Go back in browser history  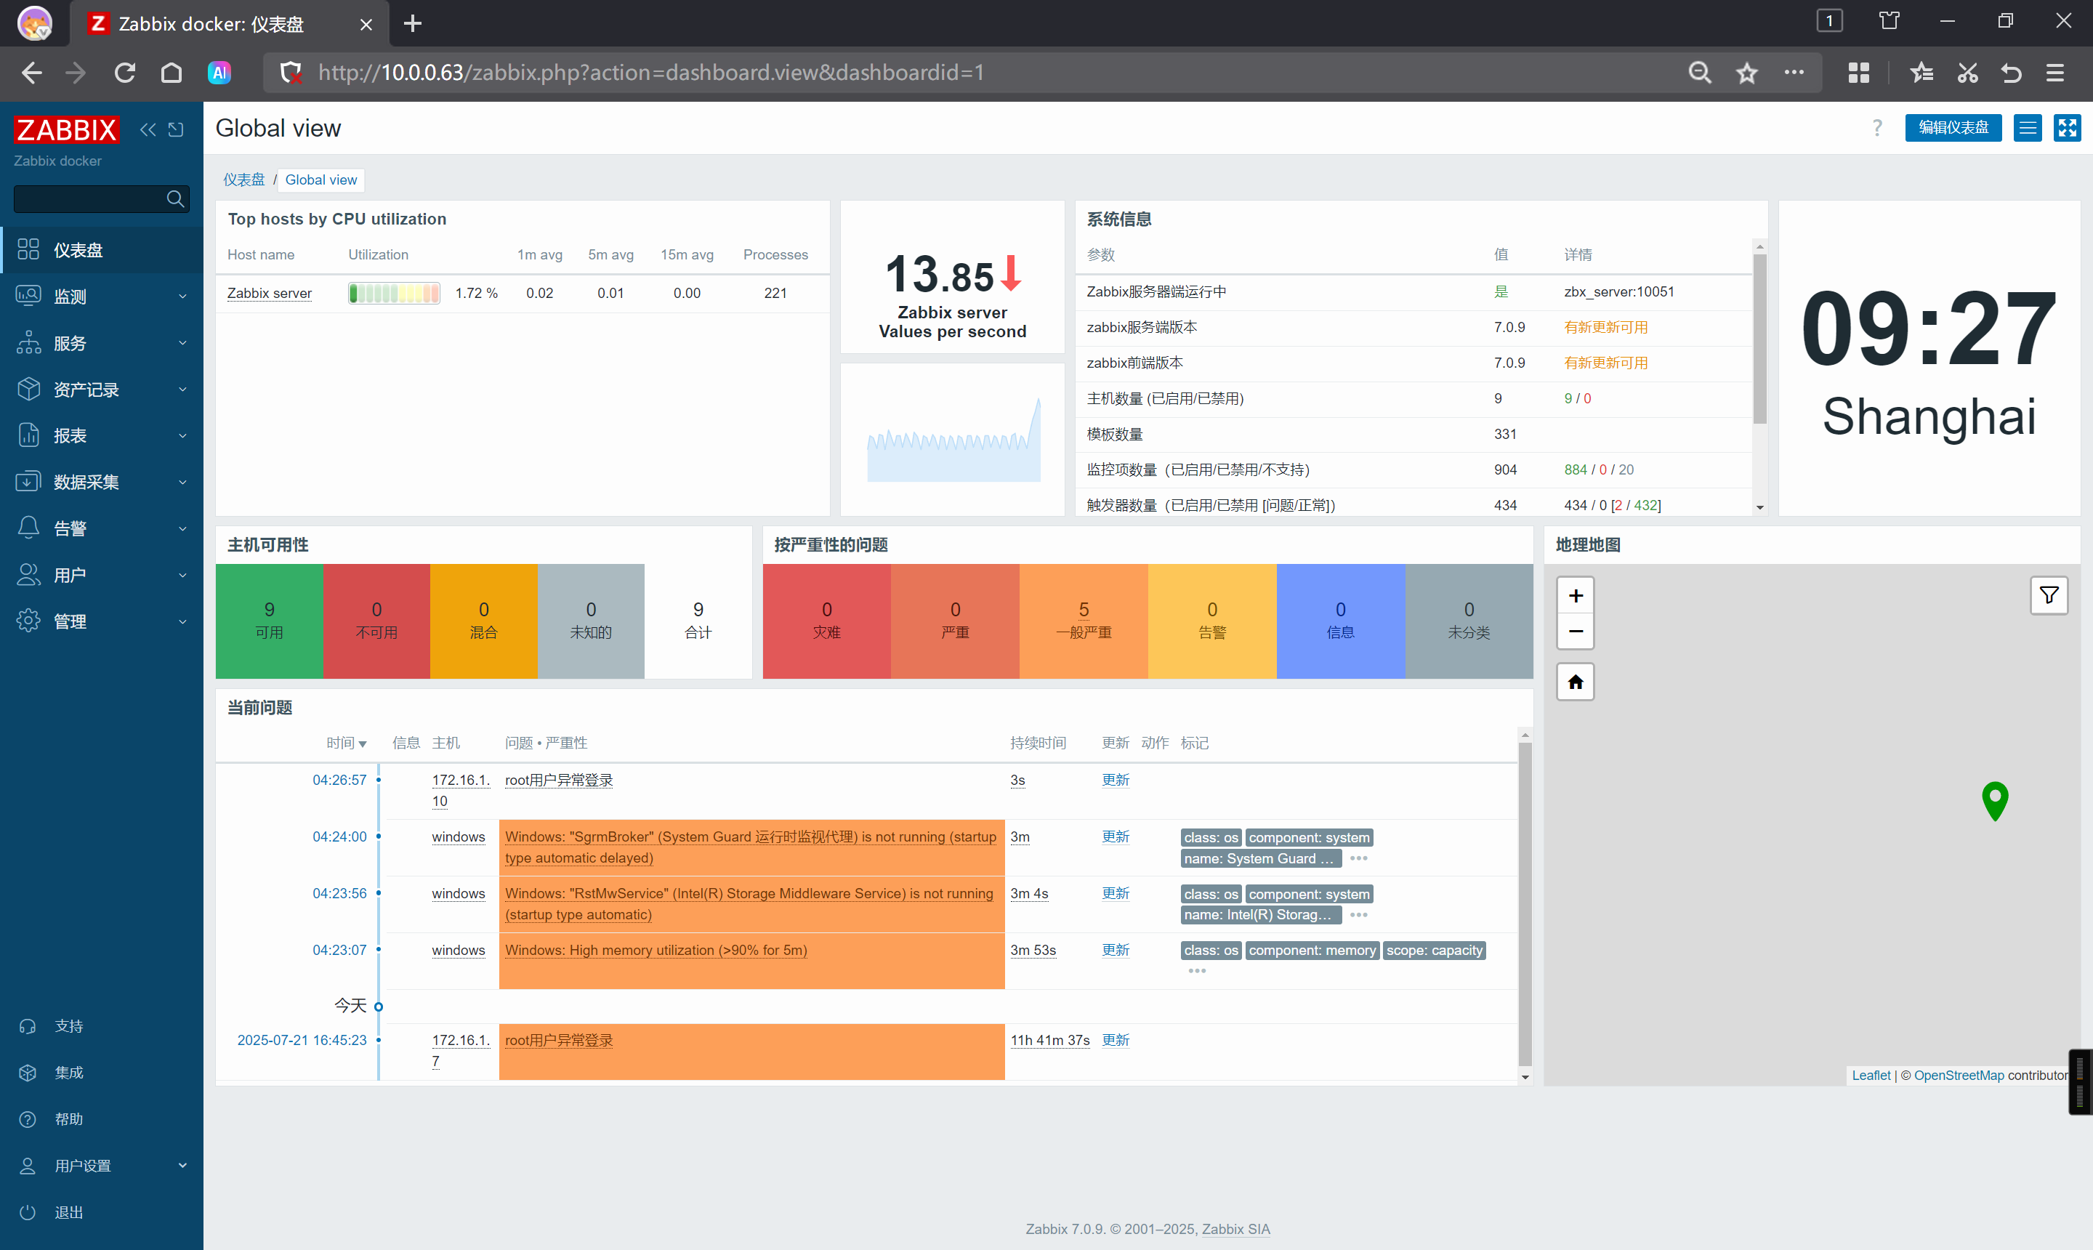pyautogui.click(x=31, y=73)
